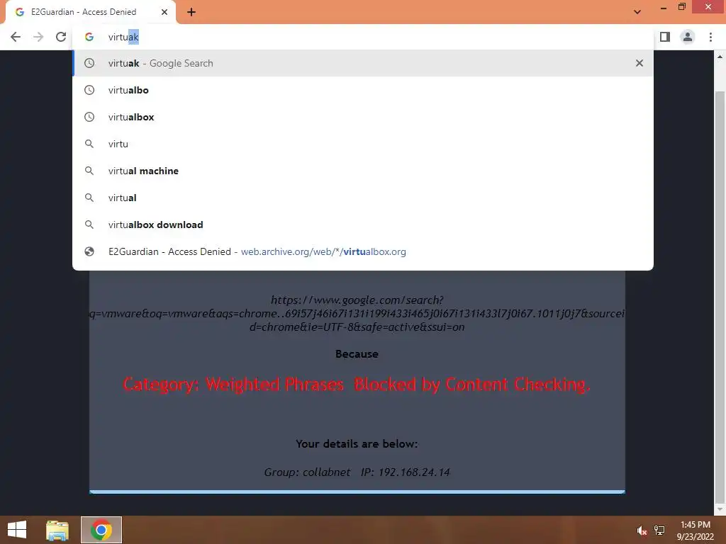
Task: Click the history clock icon beside virtuak
Action: [89, 63]
